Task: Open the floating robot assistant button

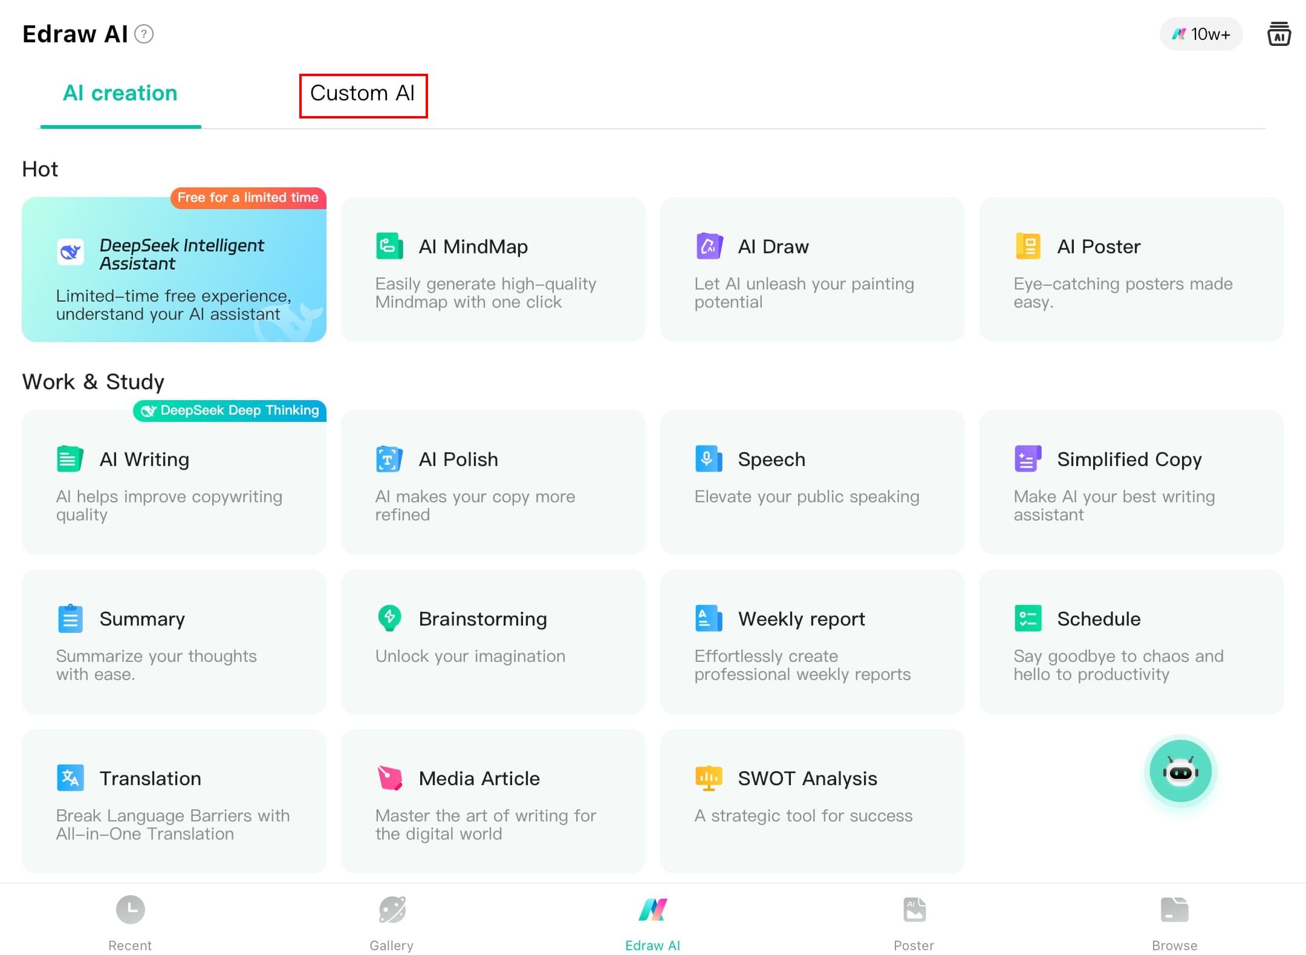Action: click(1180, 772)
